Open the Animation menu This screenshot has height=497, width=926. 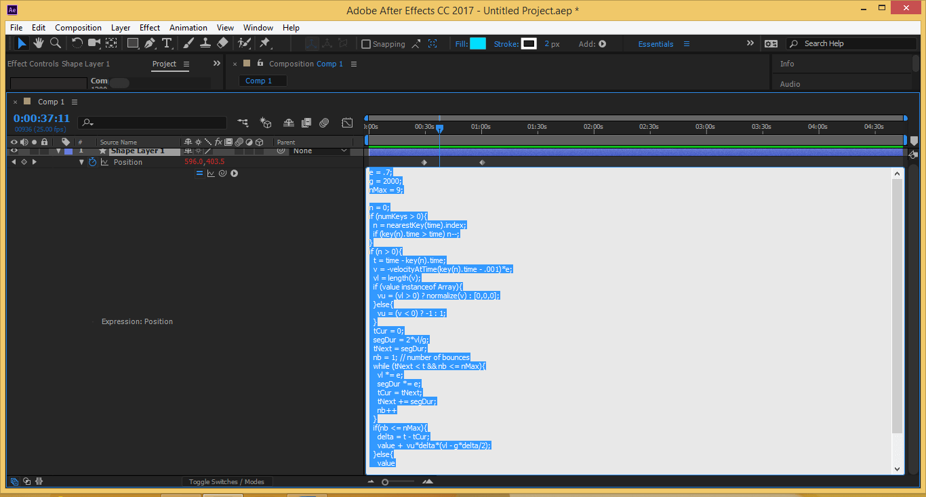pyautogui.click(x=188, y=28)
